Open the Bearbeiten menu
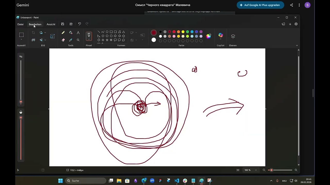The image size is (330, 185). coord(35,24)
